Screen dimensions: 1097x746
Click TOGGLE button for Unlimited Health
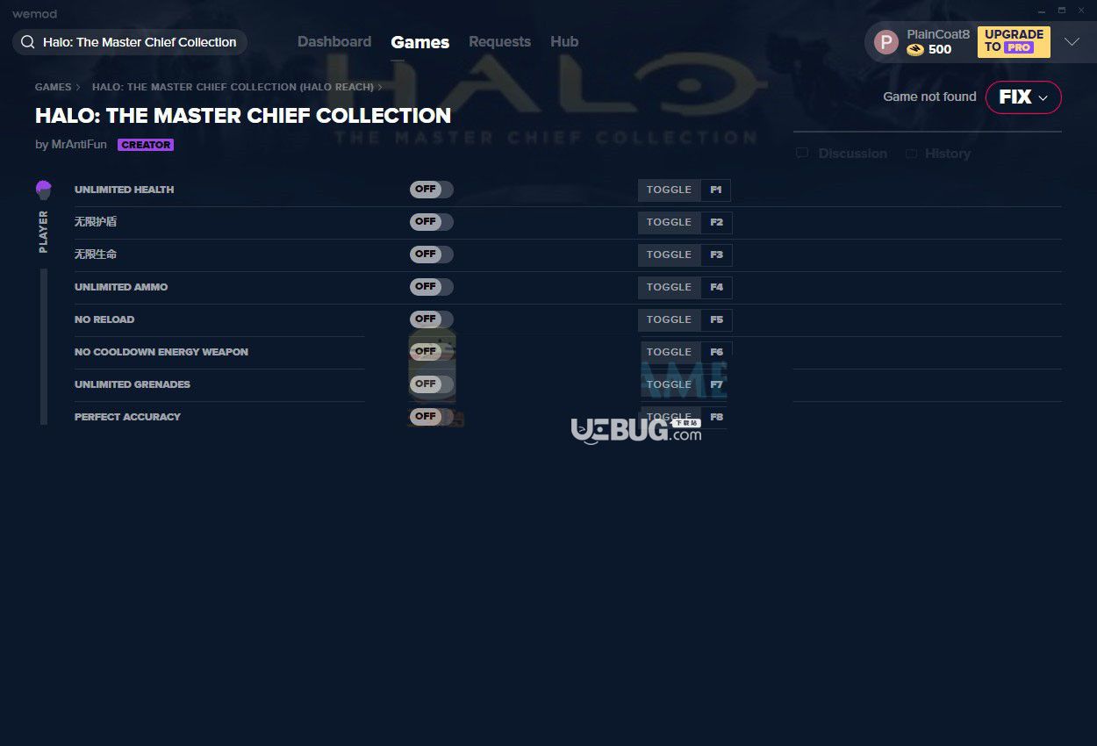670,190
